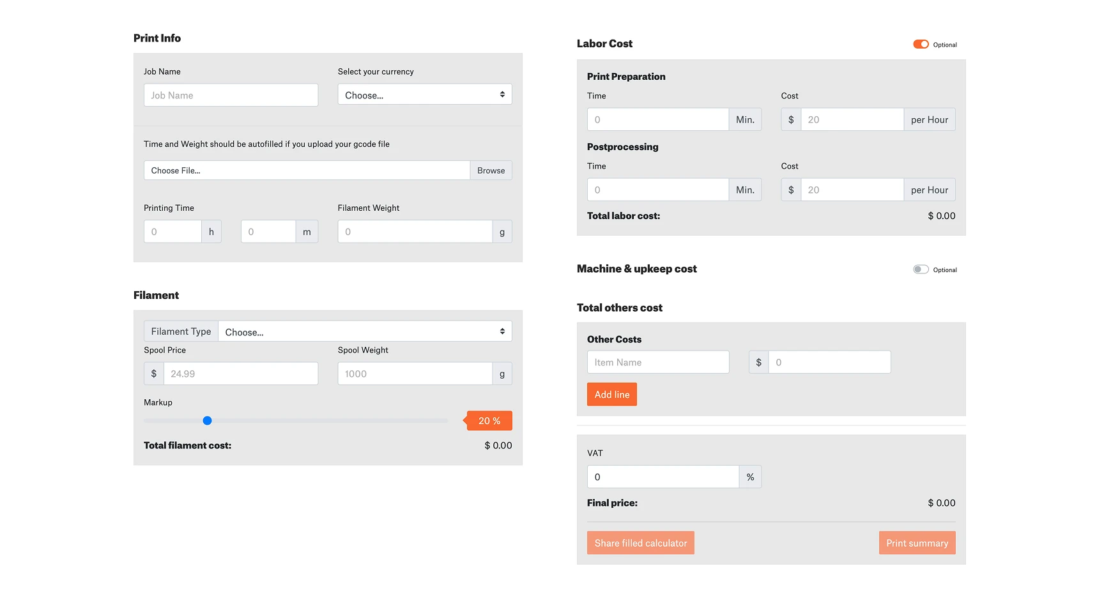This screenshot has width=1104, height=594.
Task: Click the gcode autofill hint text
Action: 266,144
